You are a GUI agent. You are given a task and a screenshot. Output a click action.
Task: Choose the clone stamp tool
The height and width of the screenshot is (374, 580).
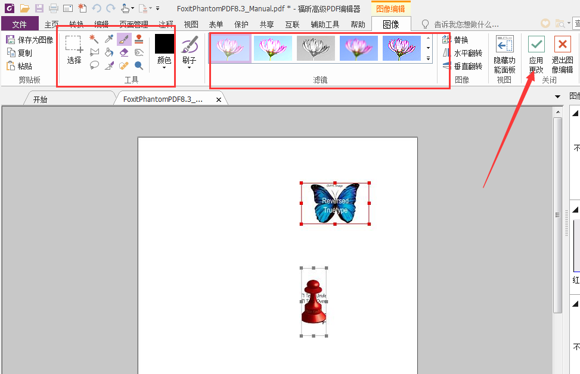click(x=139, y=39)
